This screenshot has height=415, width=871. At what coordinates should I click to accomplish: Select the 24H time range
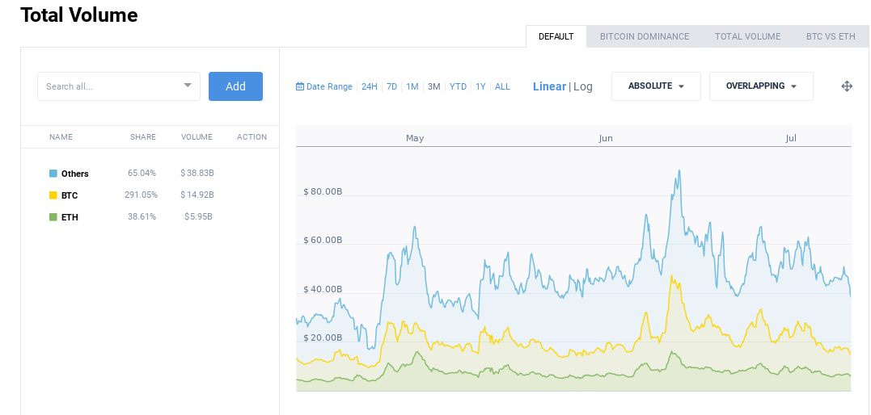tap(370, 86)
